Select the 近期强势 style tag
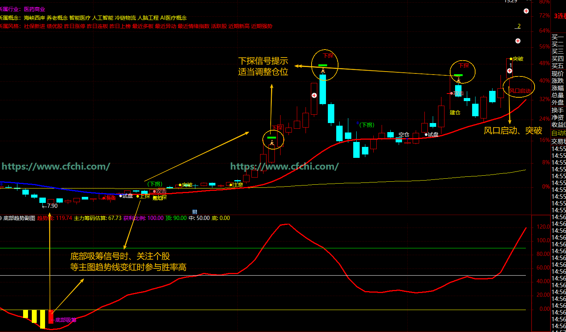This screenshot has height=332, width=566. tap(262, 26)
